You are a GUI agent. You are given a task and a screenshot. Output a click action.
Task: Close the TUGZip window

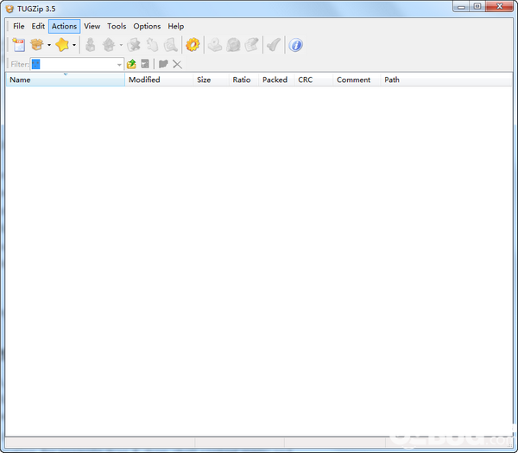(500, 7)
